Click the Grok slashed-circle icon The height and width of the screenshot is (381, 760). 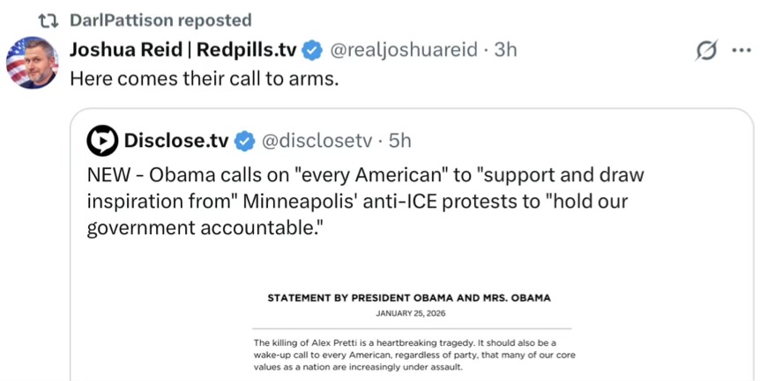click(705, 52)
